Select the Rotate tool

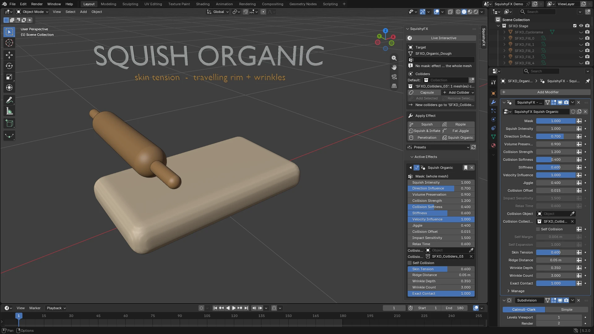pyautogui.click(x=9, y=66)
